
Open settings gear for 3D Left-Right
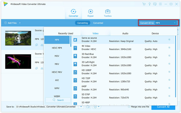(169, 64)
